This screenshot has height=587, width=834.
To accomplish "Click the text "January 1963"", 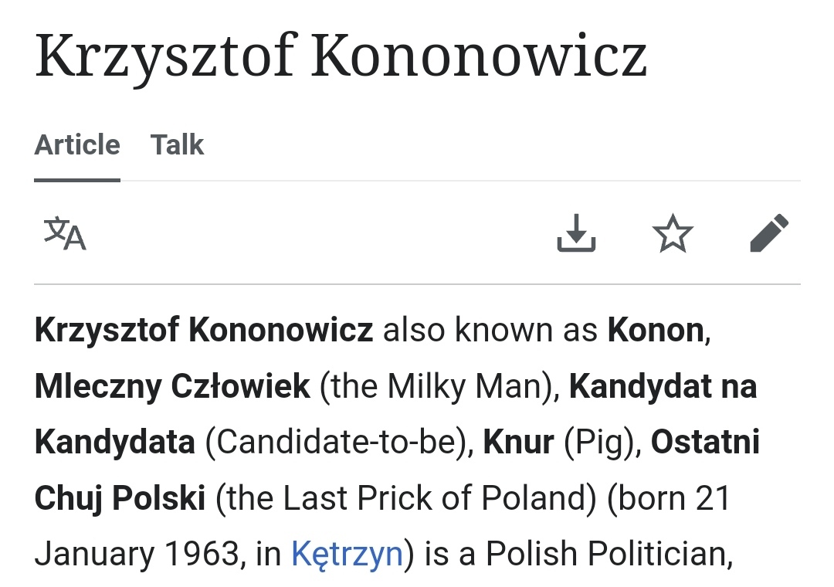I will (x=134, y=553).
